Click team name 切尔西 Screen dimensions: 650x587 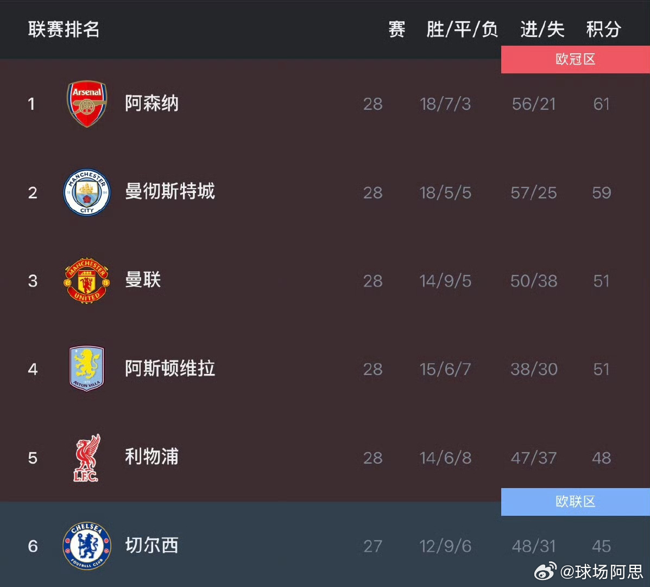click(x=152, y=545)
